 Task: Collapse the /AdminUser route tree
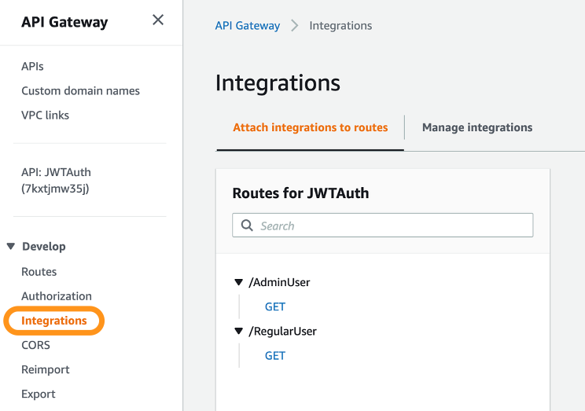238,282
